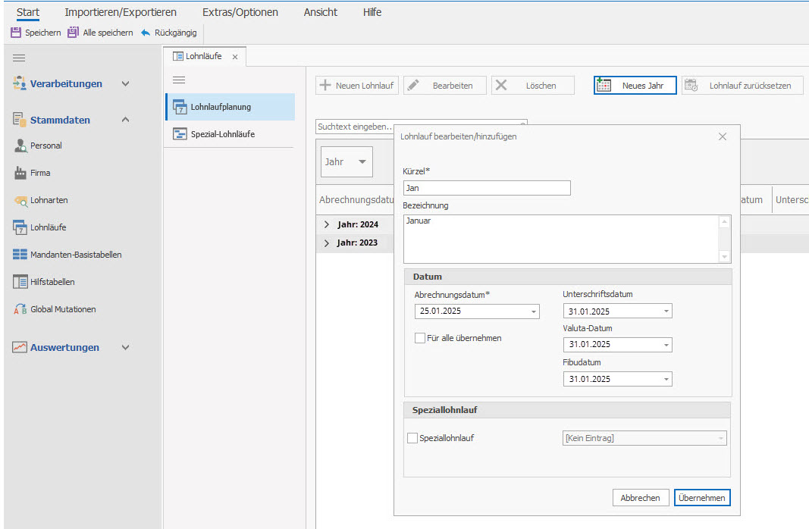Click the pencil icon of Bearbeiten
Screen dimensions: 809x529
pyautogui.click(x=413, y=85)
